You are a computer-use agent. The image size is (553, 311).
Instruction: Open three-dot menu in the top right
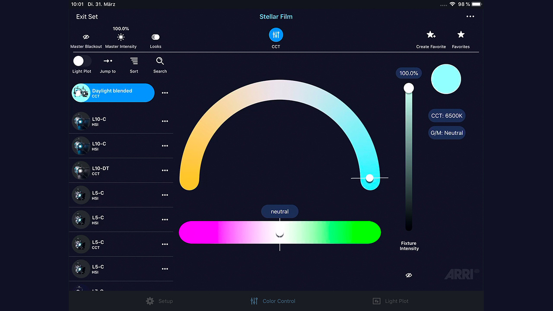pos(470,17)
